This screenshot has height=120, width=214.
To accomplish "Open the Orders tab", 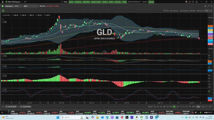I will pos(105,2).
